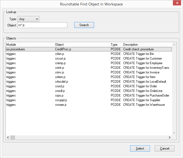Select the crbin.p object row

(x=89, y=54)
